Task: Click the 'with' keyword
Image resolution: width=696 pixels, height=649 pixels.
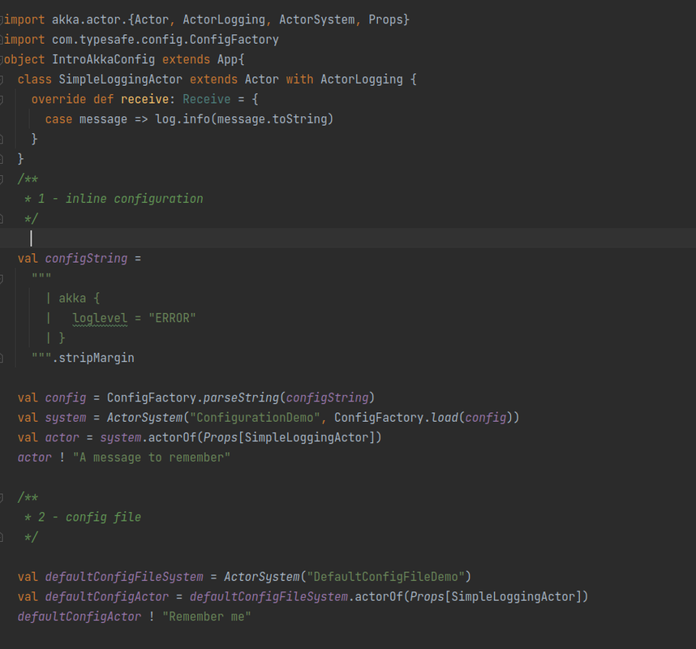Action: 299,80
